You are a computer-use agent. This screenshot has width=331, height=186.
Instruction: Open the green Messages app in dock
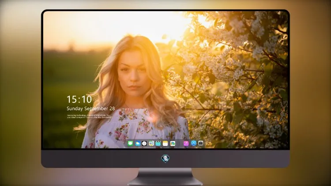130,143
